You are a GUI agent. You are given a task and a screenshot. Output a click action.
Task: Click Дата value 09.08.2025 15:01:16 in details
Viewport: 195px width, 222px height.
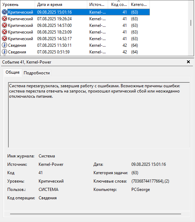pyautogui.click(x=149, y=164)
